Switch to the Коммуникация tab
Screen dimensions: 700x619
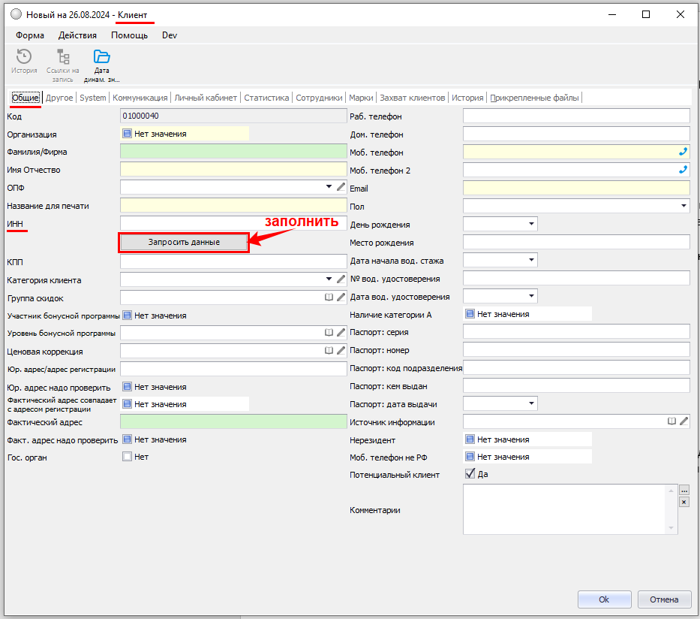click(x=140, y=98)
